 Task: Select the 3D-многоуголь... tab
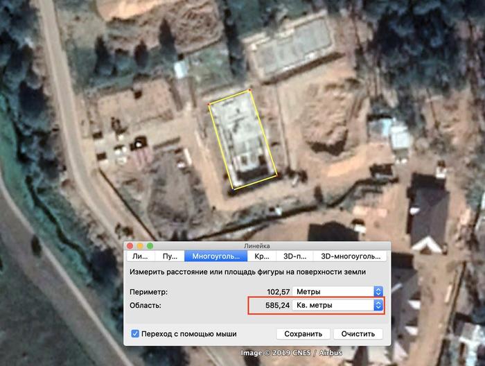coord(348,256)
